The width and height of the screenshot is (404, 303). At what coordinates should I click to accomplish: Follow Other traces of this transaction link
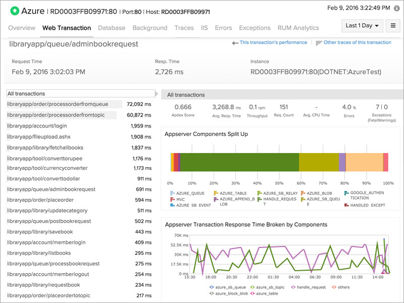357,43
